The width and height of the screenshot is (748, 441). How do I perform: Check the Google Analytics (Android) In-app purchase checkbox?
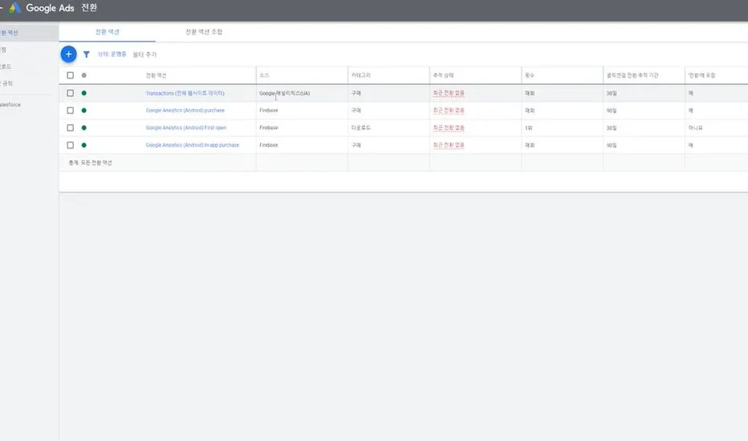[70, 145]
